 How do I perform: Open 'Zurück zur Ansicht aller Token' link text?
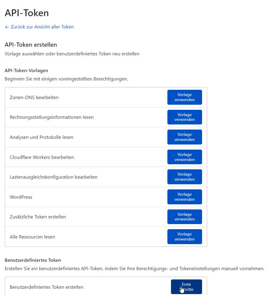click(x=42, y=27)
